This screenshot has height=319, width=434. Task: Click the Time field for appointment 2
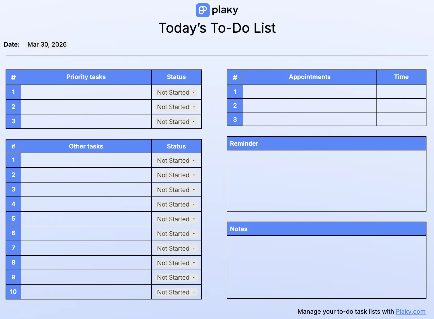tap(401, 105)
